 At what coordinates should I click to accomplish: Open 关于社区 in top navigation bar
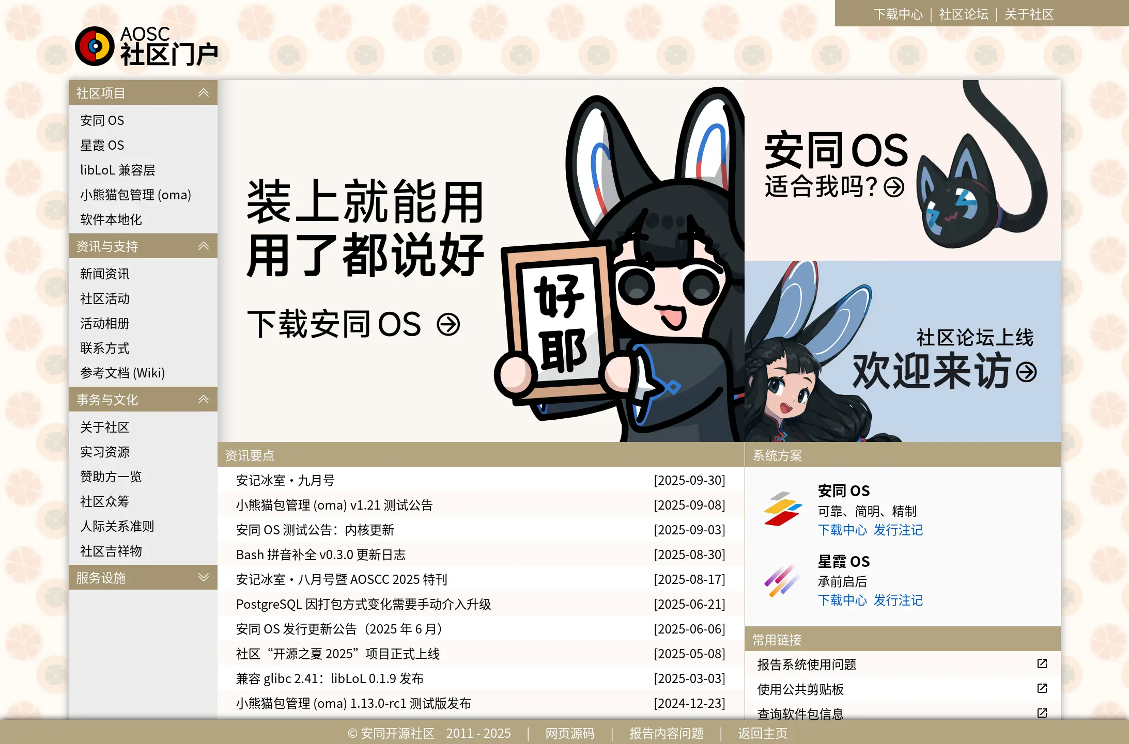coord(1029,14)
